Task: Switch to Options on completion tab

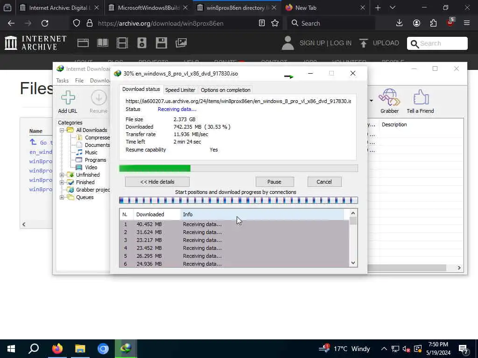Action: tap(225, 90)
